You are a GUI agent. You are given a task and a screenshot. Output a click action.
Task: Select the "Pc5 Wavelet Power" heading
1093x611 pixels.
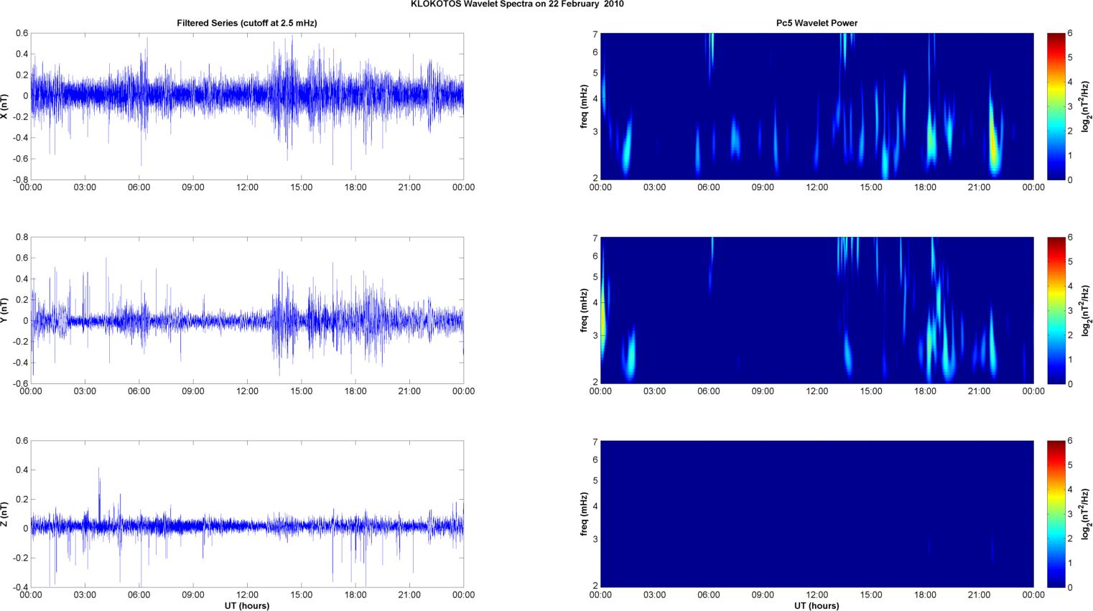[817, 23]
